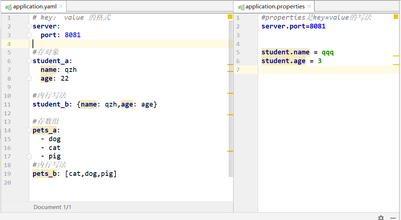The height and width of the screenshot is (220, 401).
Task: Click the '# key: value 的格式' comment
Action: click(x=72, y=18)
